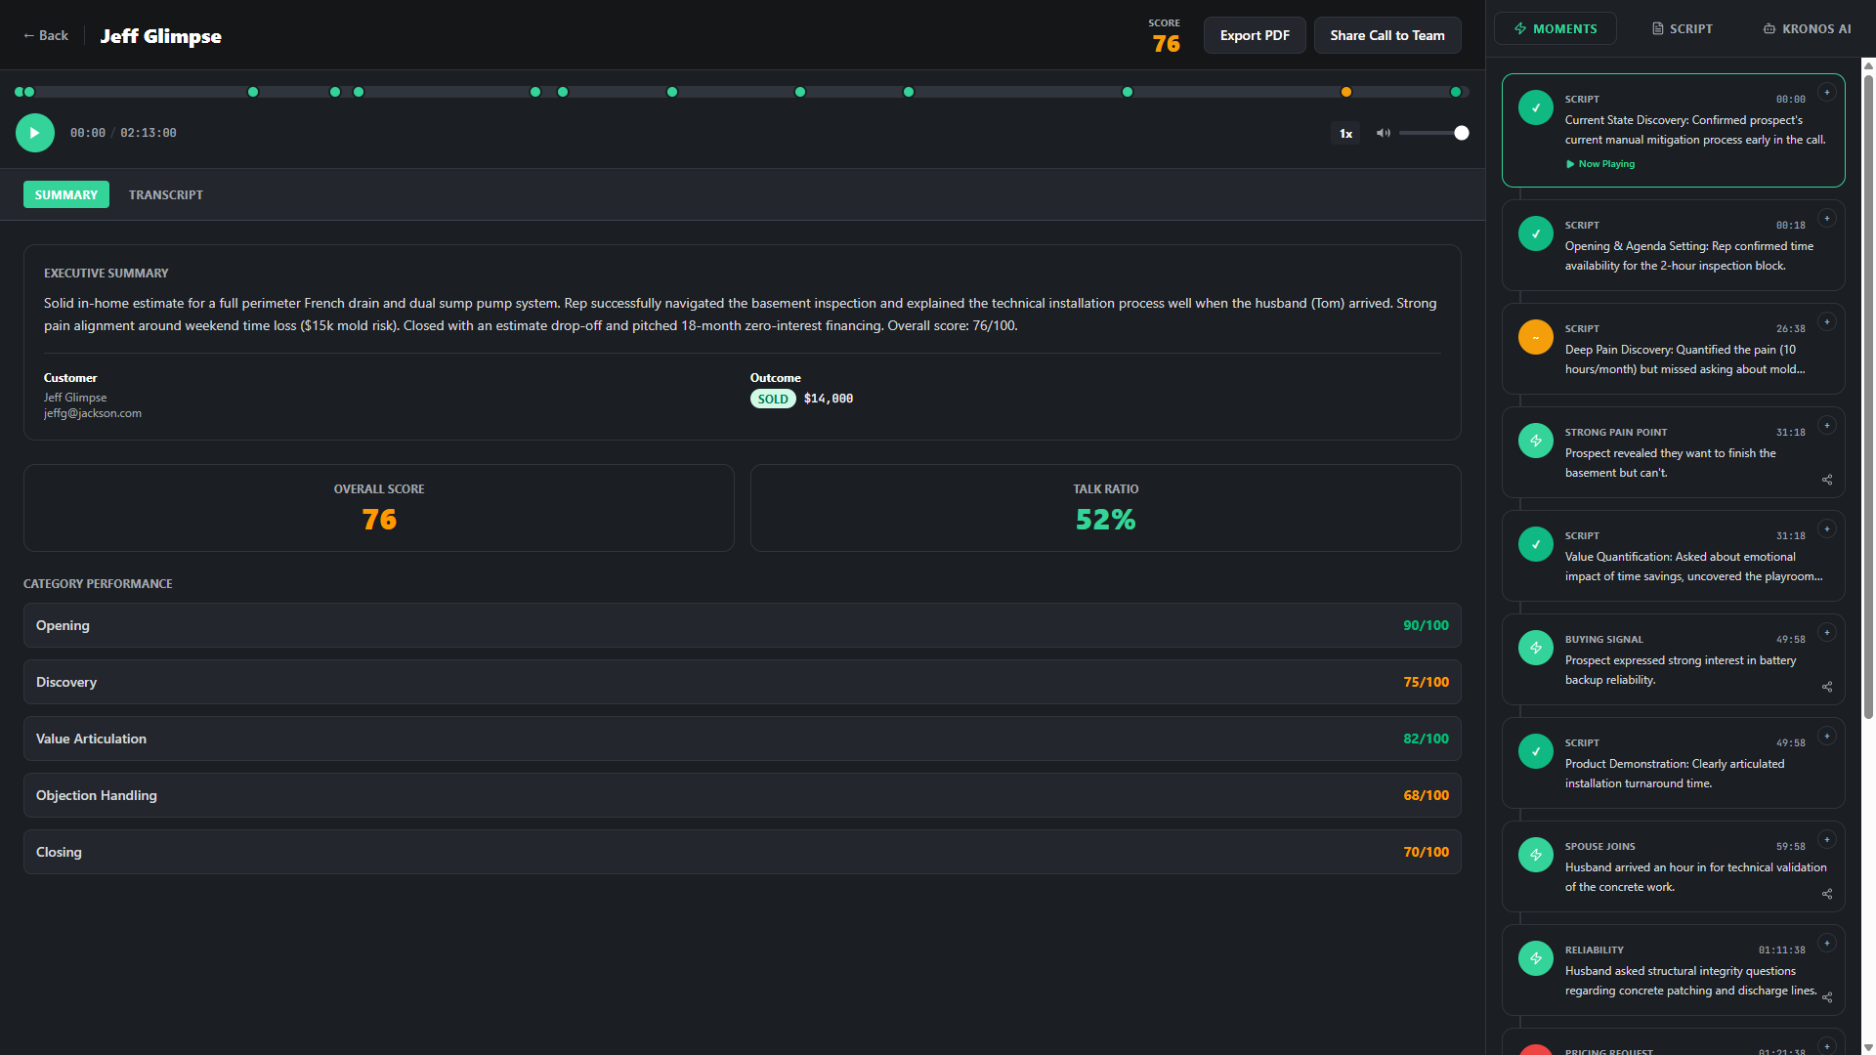Click the Spouse Joins share icon
The height and width of the screenshot is (1055, 1876).
1826,894
